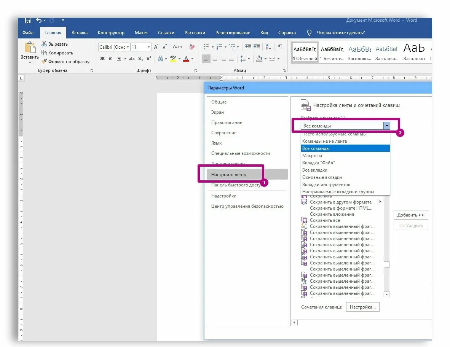Screen dimensions: 450x347
Task: Open font size 11 dropdown
Action: (148, 47)
